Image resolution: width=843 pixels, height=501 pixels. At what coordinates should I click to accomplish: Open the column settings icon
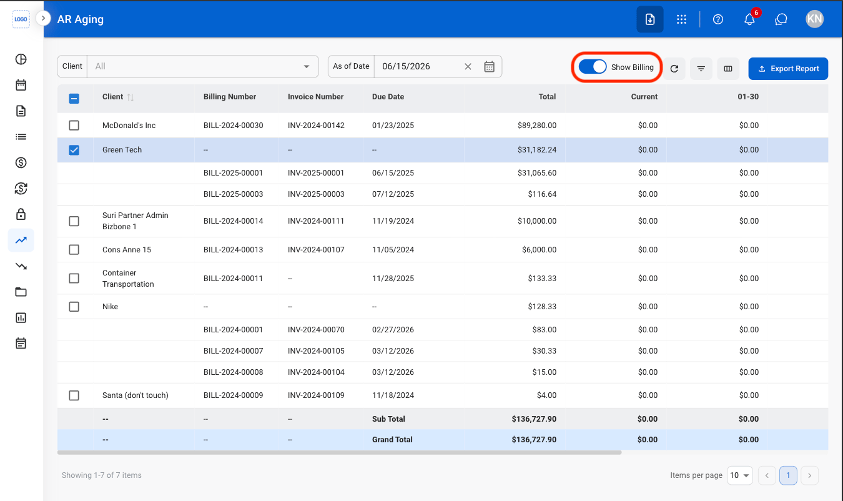728,69
